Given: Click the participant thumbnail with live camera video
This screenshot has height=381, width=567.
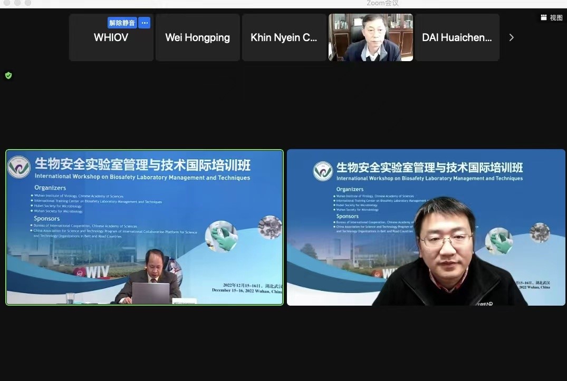Looking at the screenshot, I should (x=370, y=37).
